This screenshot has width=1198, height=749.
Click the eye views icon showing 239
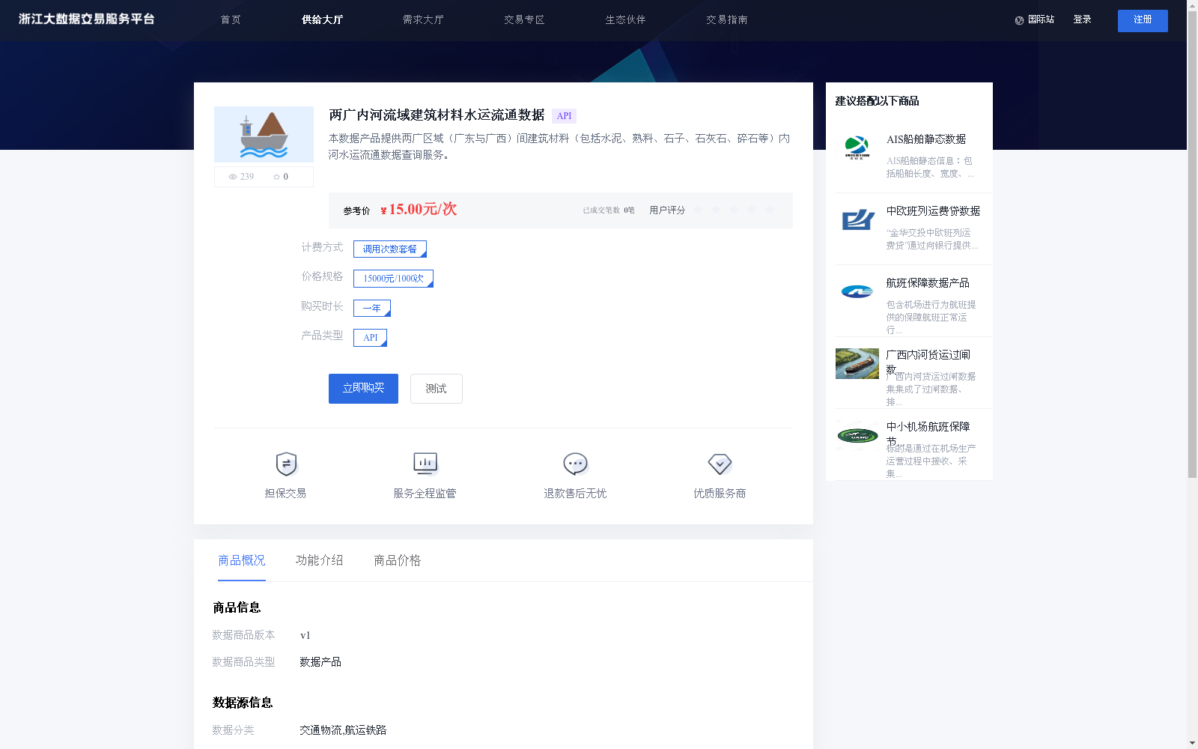(233, 177)
